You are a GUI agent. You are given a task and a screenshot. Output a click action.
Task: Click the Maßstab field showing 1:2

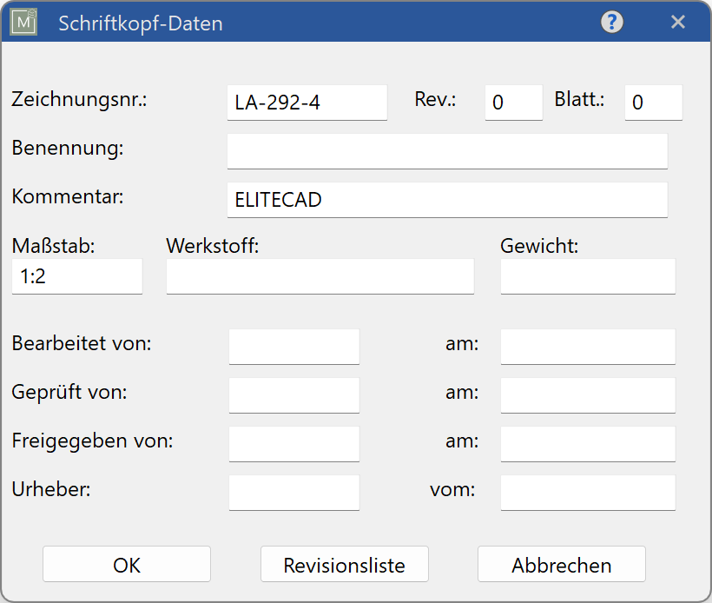(77, 277)
